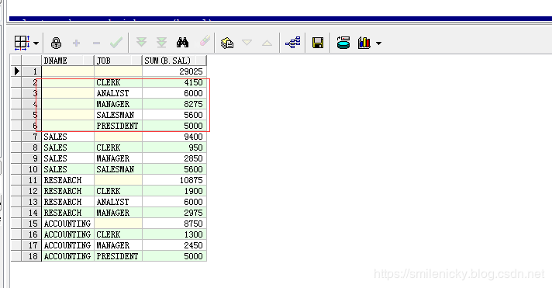Click the post changes checkmark icon
The image size is (552, 288).
coord(116,43)
